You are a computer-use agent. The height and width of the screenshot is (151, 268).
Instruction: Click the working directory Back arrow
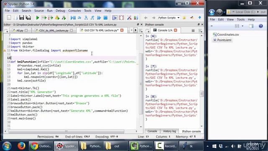[x=146, y=18]
